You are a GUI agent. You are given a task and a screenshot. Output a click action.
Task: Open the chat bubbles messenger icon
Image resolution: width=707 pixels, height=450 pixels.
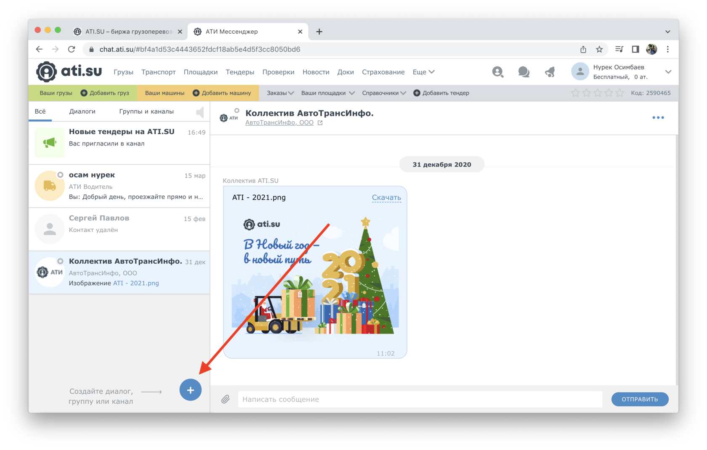click(524, 72)
